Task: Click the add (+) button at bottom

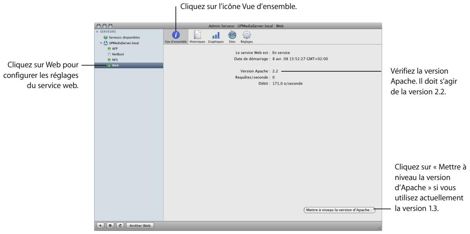Action: 101,226
